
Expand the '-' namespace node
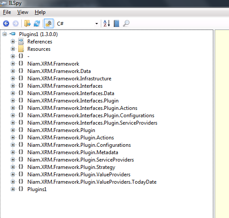13,56
